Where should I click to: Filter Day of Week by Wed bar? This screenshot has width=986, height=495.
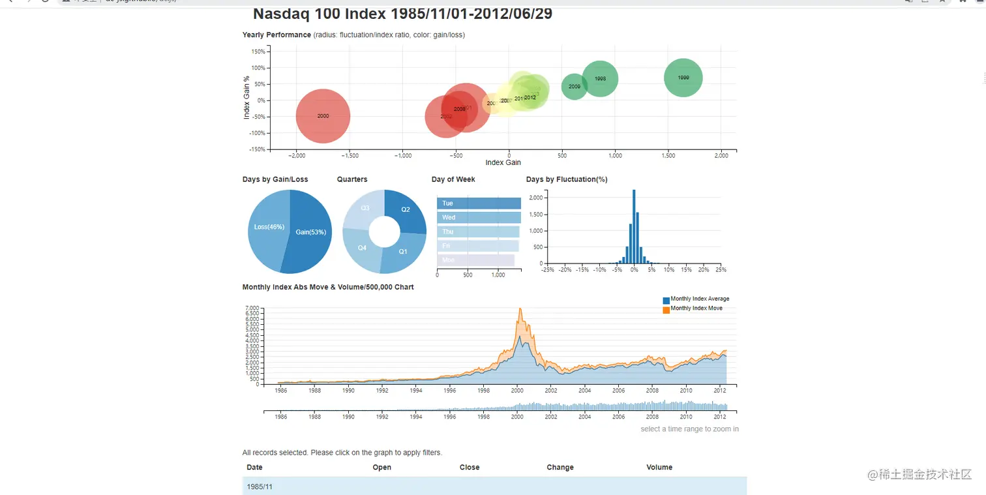[x=479, y=217]
